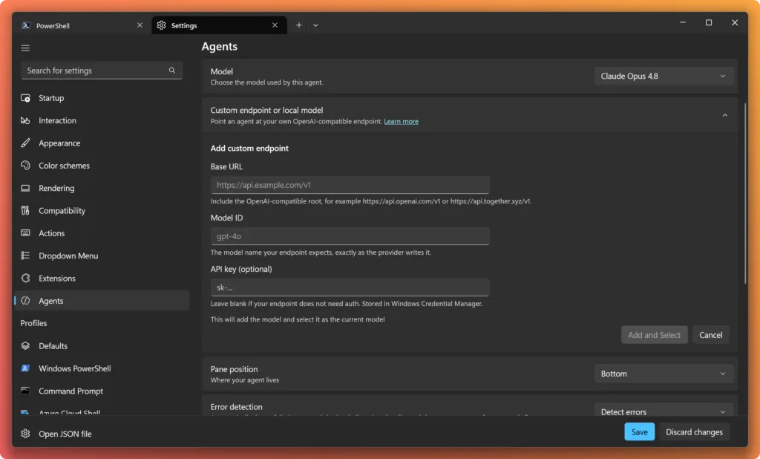
Task: Click the Compatibility icon in sidebar
Action: coord(25,211)
